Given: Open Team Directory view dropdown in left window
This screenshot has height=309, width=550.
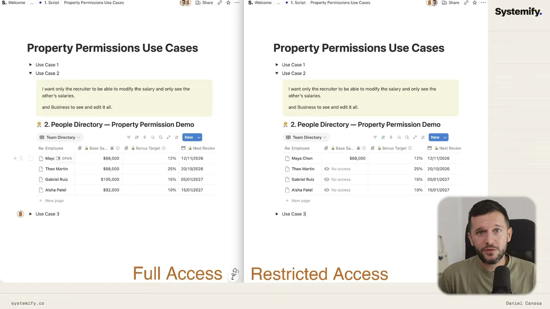Looking at the screenshot, I should tap(60, 137).
